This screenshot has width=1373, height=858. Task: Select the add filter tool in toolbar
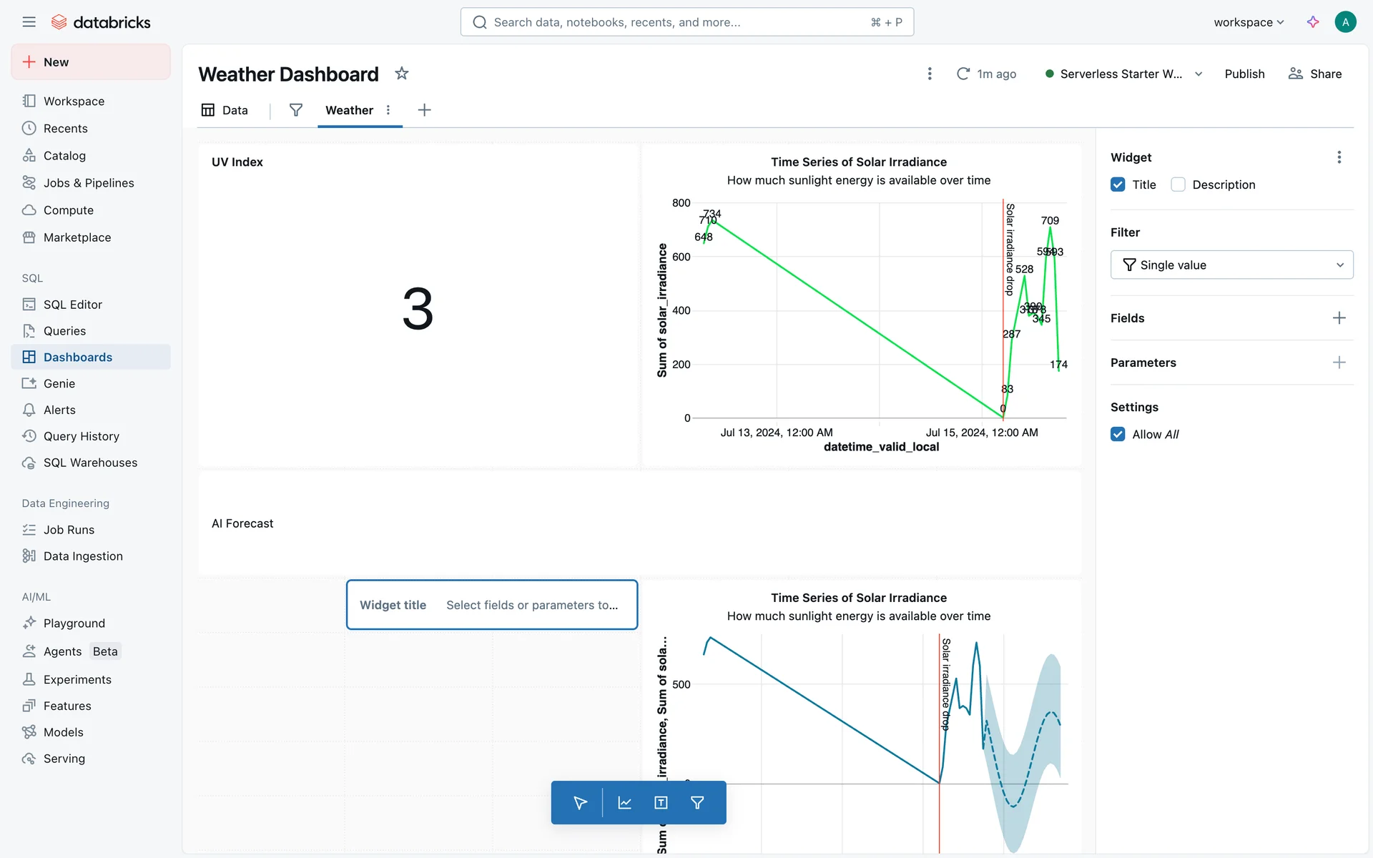(697, 803)
